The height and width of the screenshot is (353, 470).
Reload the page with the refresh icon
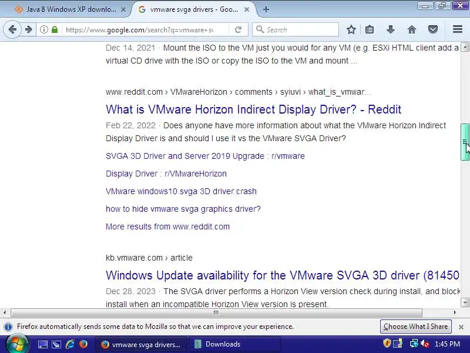coord(239,29)
